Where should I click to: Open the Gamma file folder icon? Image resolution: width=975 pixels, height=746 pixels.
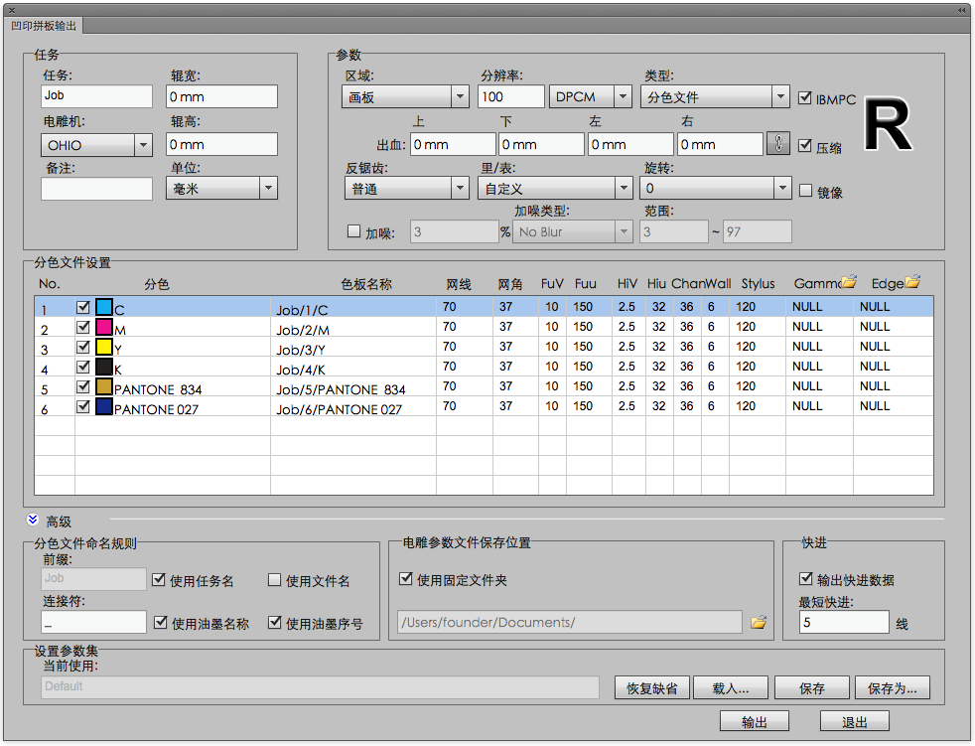849,283
